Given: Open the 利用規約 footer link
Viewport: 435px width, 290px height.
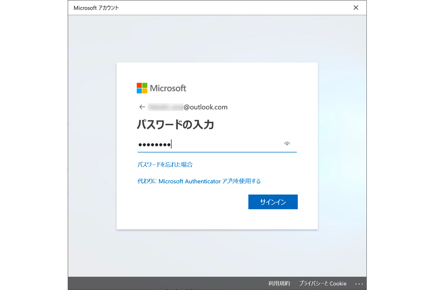Looking at the screenshot, I should tap(279, 284).
